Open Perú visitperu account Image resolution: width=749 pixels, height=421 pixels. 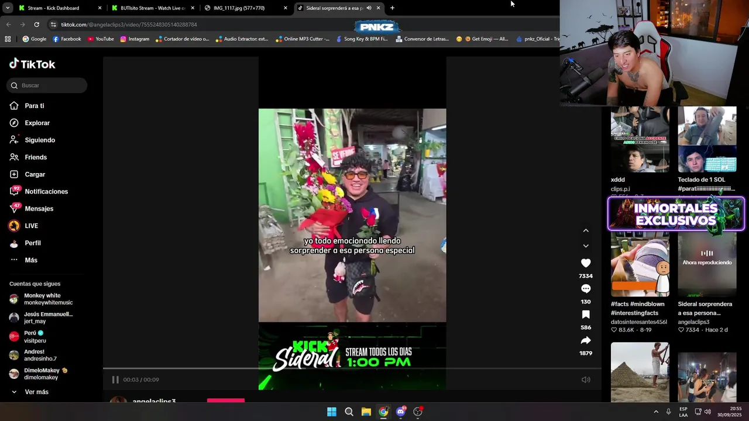[29, 336]
